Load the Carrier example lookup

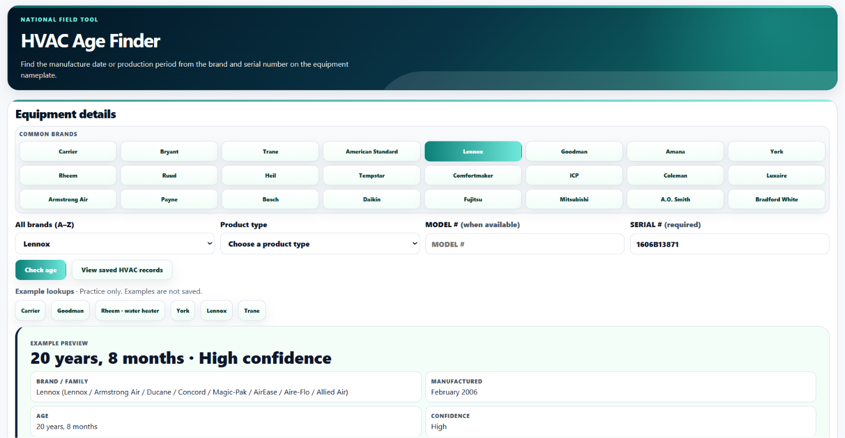(x=30, y=310)
